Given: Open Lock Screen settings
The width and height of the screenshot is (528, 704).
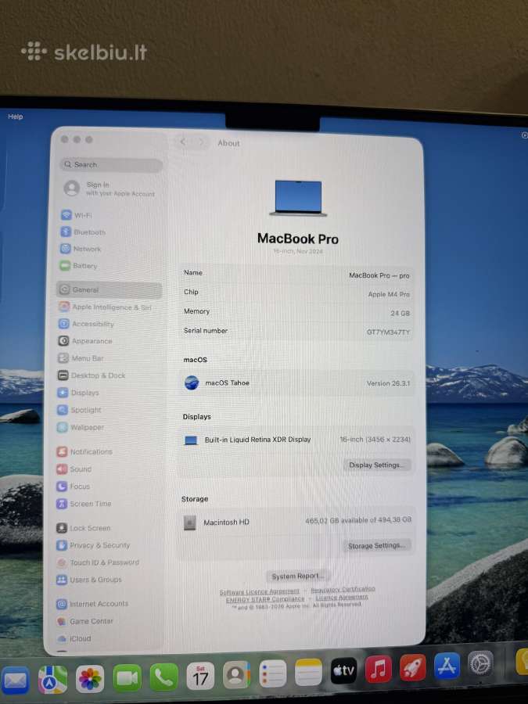Looking at the screenshot, I should [x=84, y=528].
